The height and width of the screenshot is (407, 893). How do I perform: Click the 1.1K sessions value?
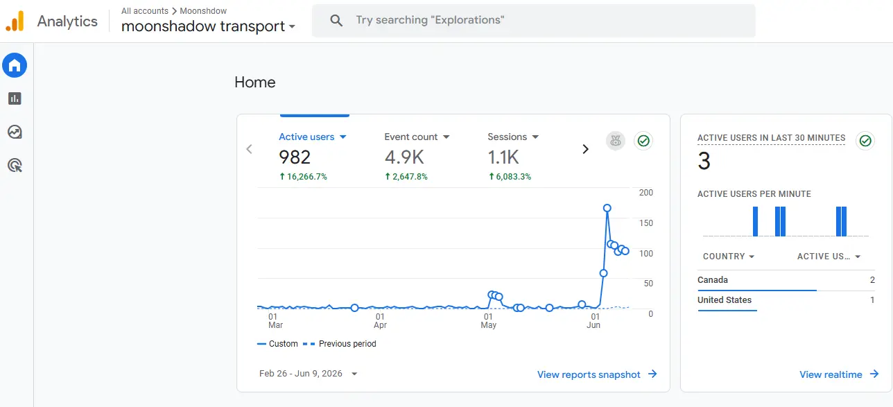click(503, 157)
